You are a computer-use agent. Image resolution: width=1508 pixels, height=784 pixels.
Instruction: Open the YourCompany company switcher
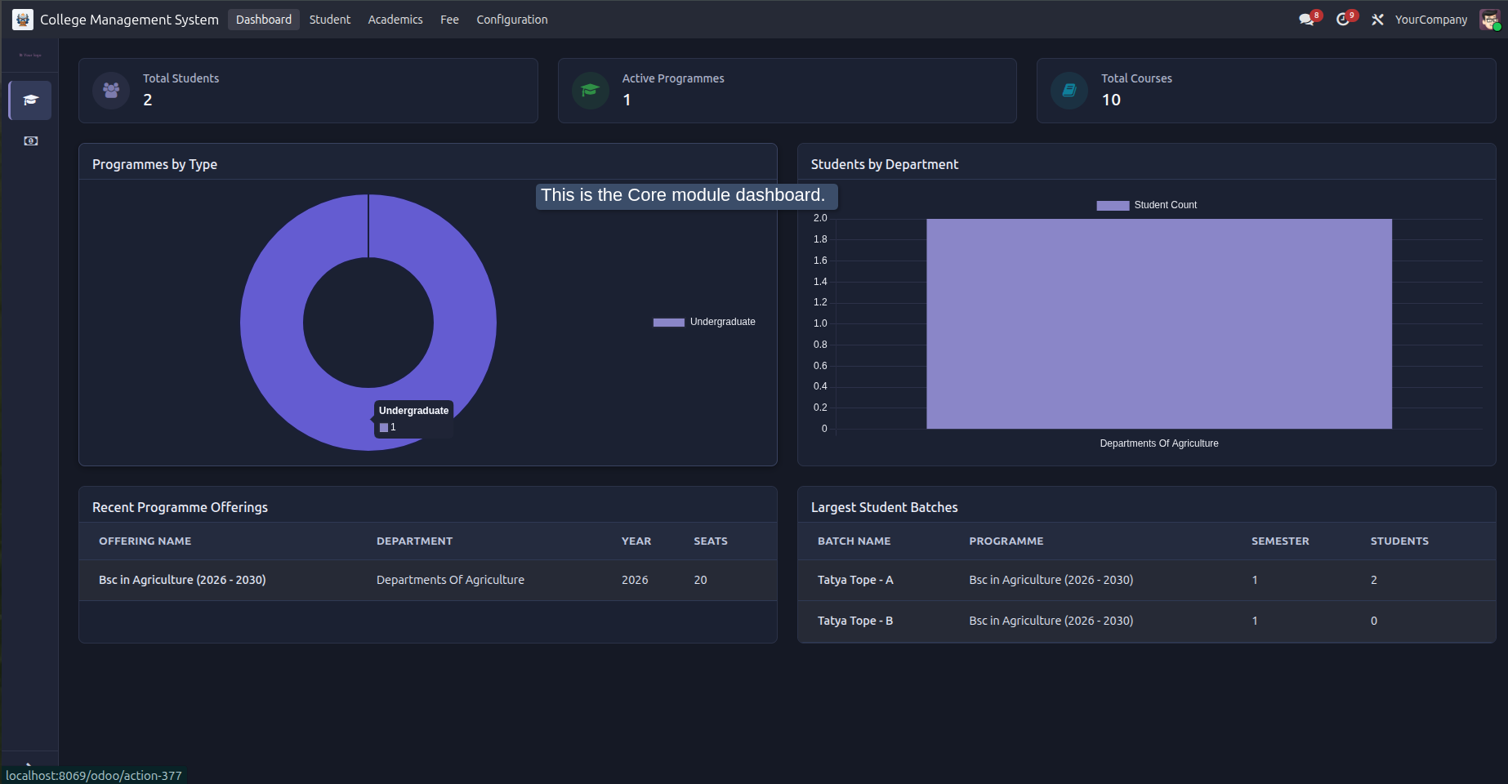(1431, 20)
